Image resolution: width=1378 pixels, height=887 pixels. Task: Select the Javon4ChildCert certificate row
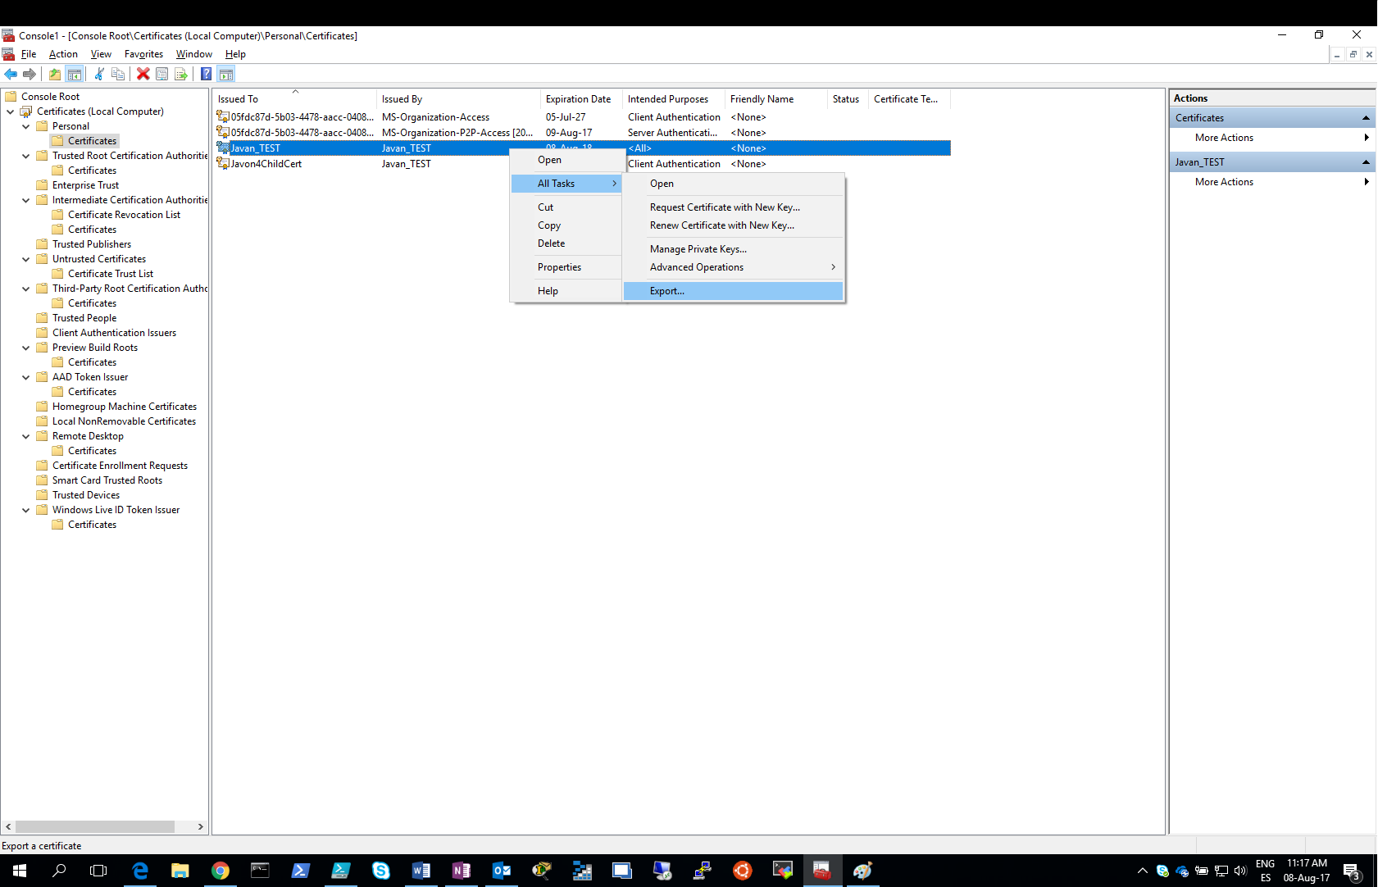pyautogui.click(x=266, y=164)
